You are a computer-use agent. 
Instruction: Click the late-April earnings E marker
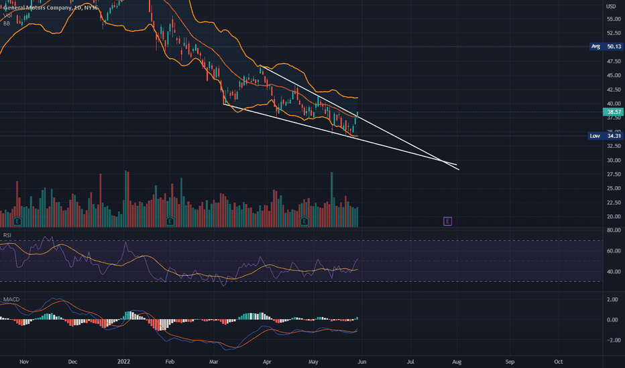click(304, 221)
